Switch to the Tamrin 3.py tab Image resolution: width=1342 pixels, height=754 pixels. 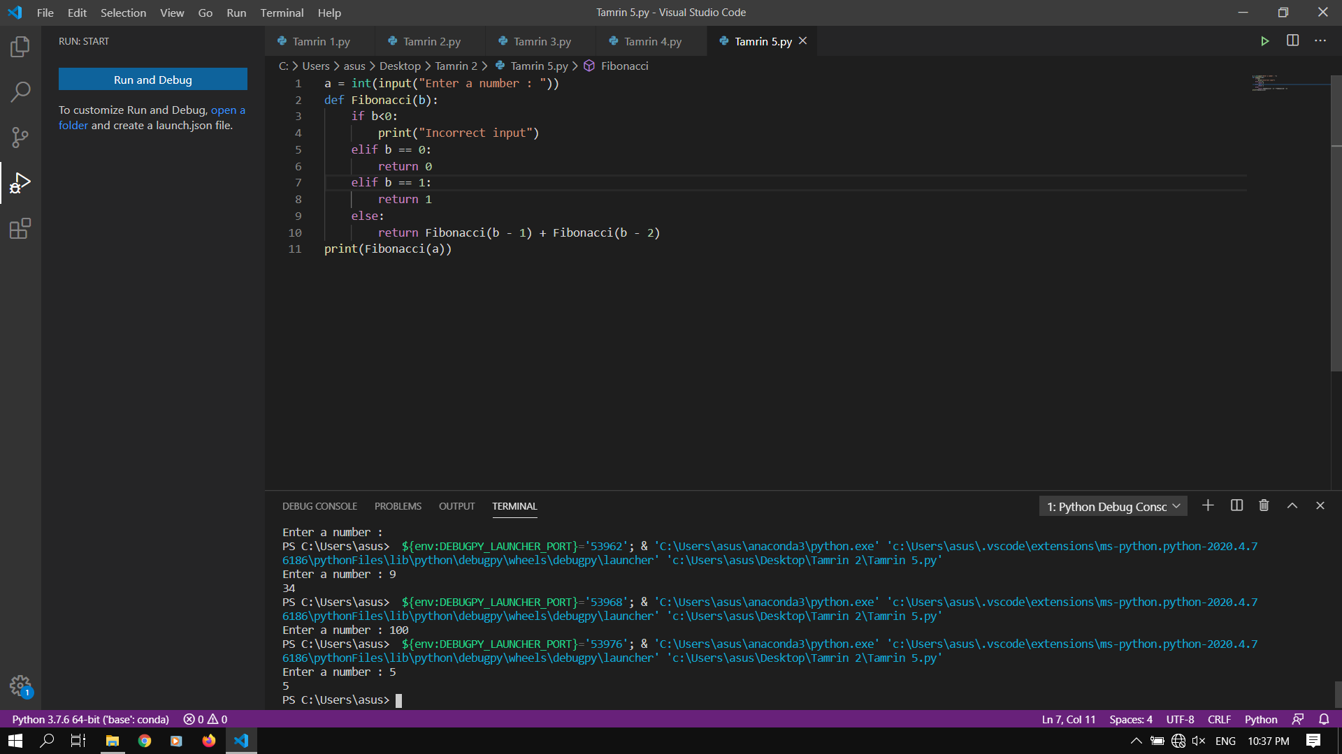tap(541, 41)
